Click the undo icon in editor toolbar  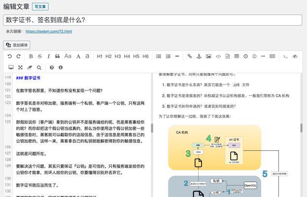(x=9, y=56)
